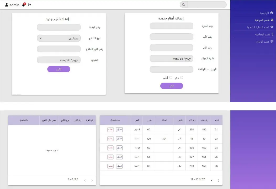Go to next page of cow records
Image resolution: width=276 pixels, height=189 pixels.
coord(219,181)
